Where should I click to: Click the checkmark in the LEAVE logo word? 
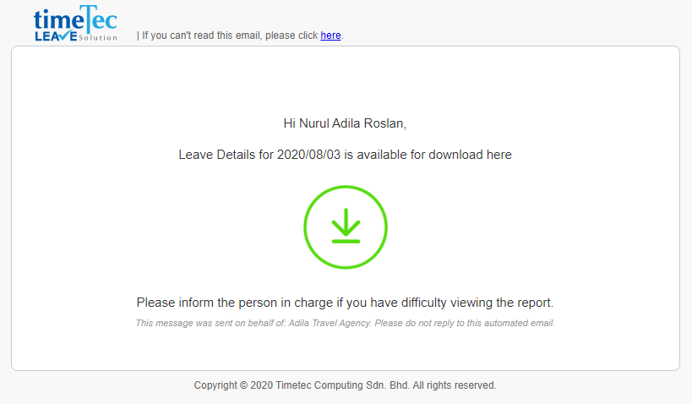pos(67,35)
